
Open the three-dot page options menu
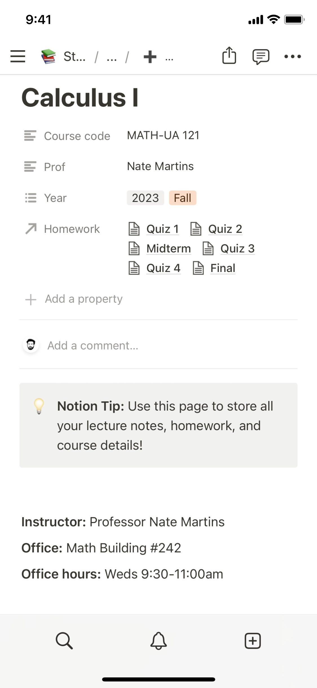point(292,56)
